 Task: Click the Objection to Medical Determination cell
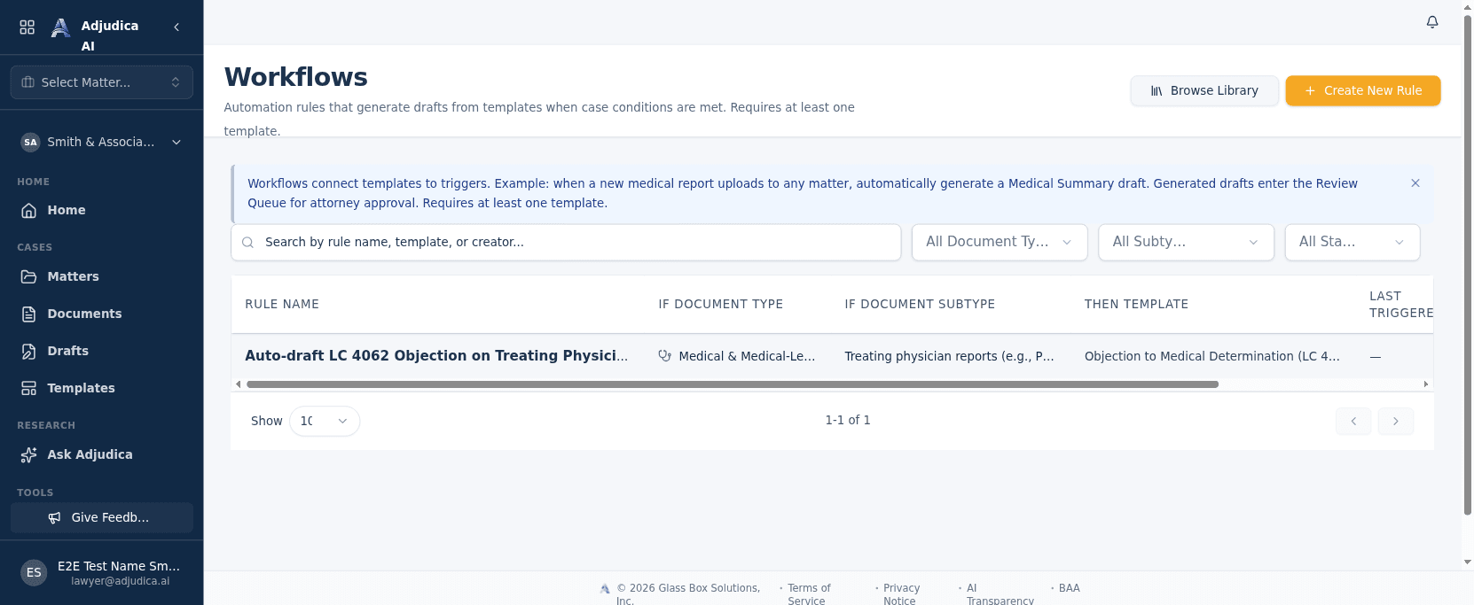1212,356
